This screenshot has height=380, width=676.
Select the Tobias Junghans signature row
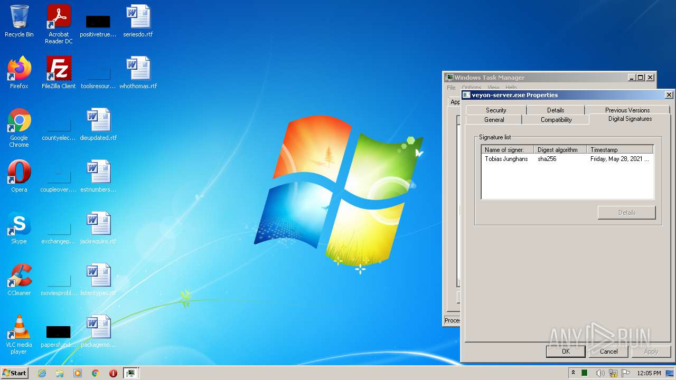pyautogui.click(x=567, y=159)
